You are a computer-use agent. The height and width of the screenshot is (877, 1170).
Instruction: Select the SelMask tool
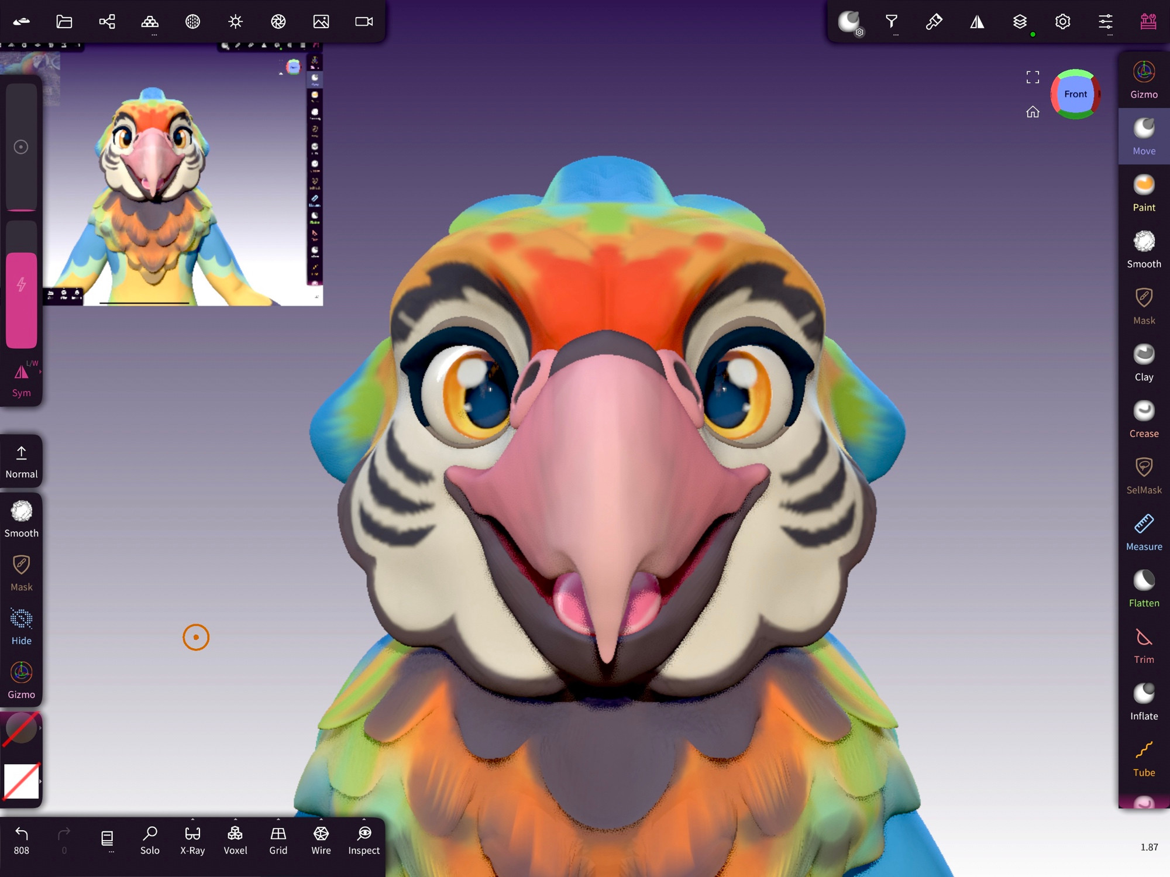1144,476
